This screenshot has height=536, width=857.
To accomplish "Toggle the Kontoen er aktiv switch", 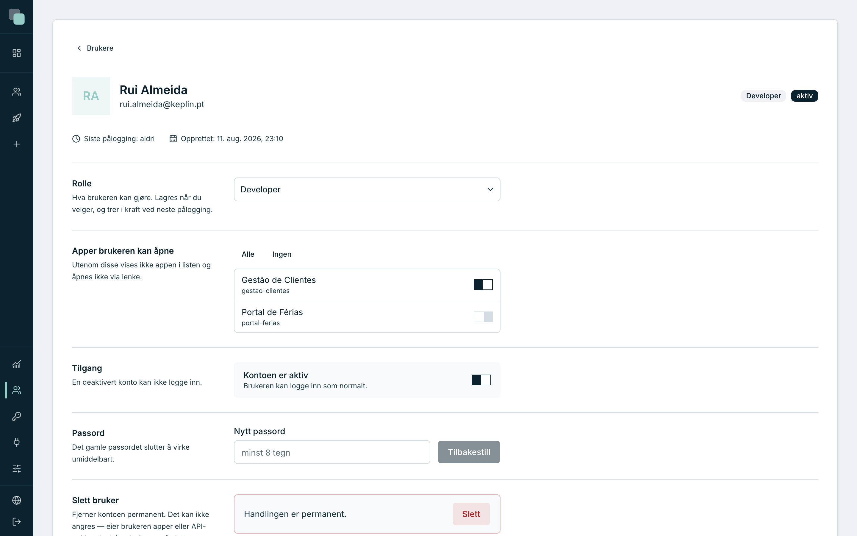I will pos(481,380).
